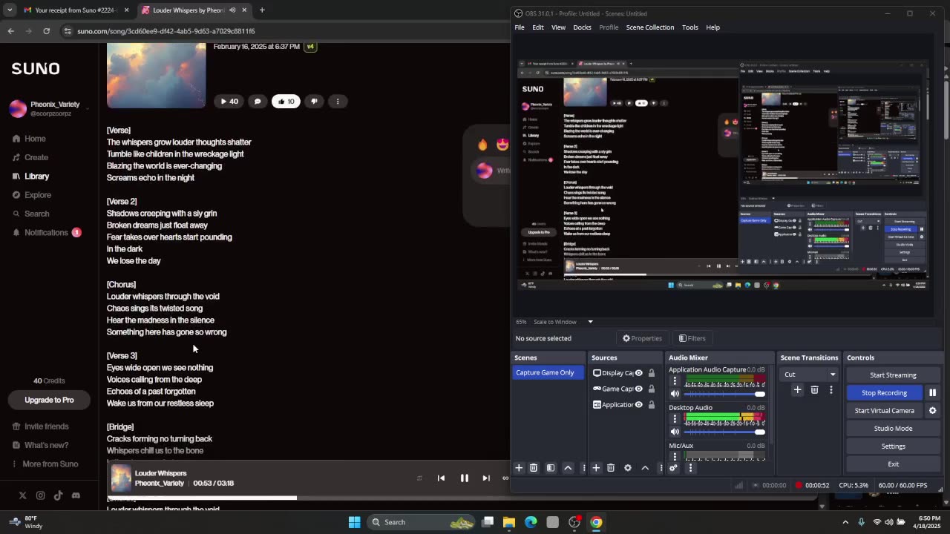Open Suno's TikTok social link
Screen dimensions: 950x534
(x=58, y=495)
